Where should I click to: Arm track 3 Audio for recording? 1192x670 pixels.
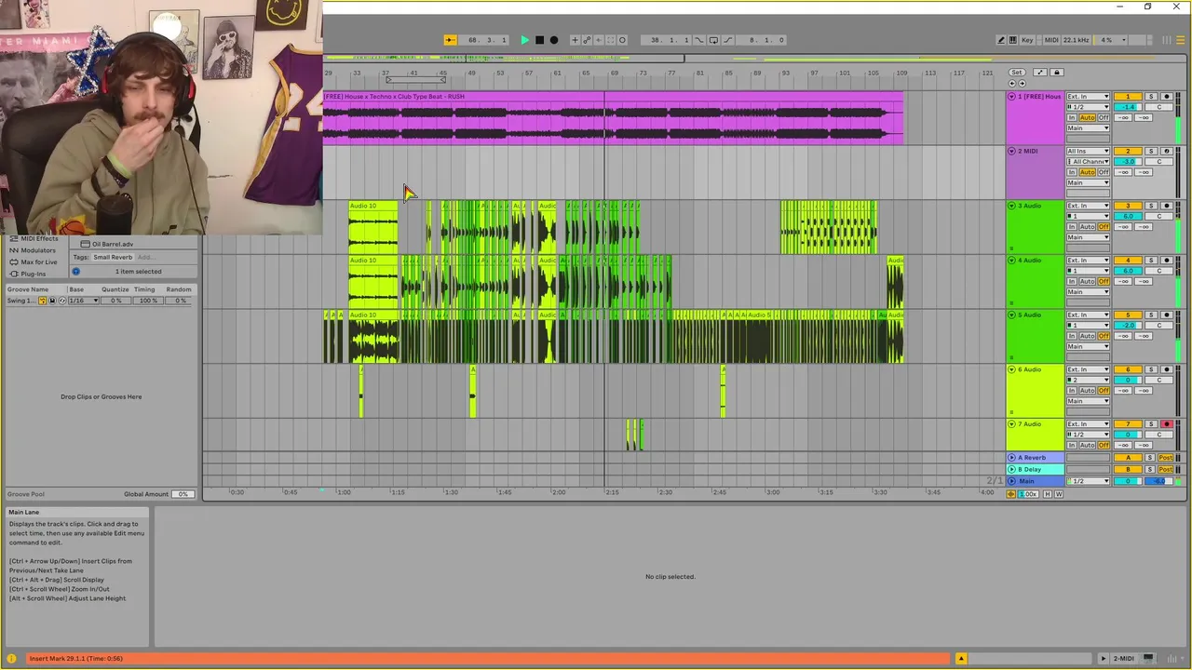coord(1167,206)
